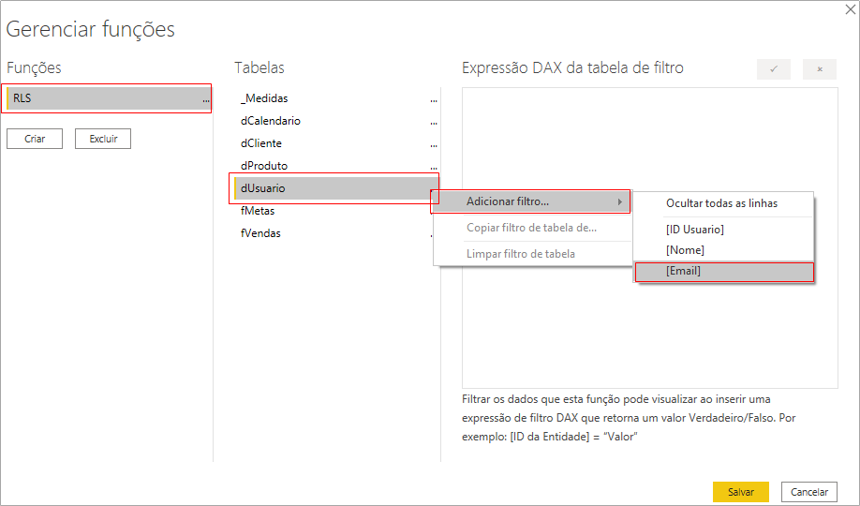The height and width of the screenshot is (506, 860).
Task: Save roles with the Salvar button
Action: click(x=740, y=492)
